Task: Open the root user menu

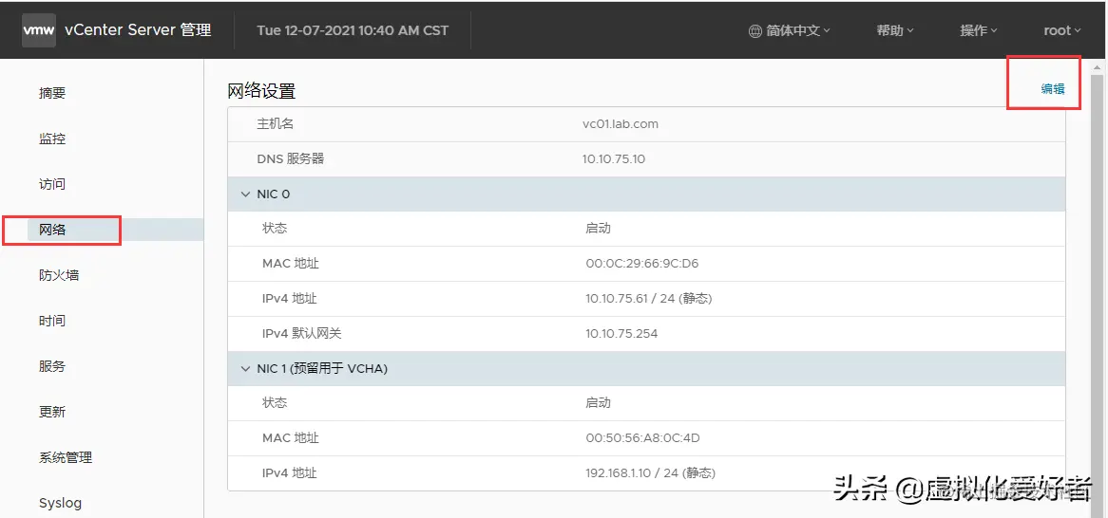Action: pyautogui.click(x=1062, y=31)
